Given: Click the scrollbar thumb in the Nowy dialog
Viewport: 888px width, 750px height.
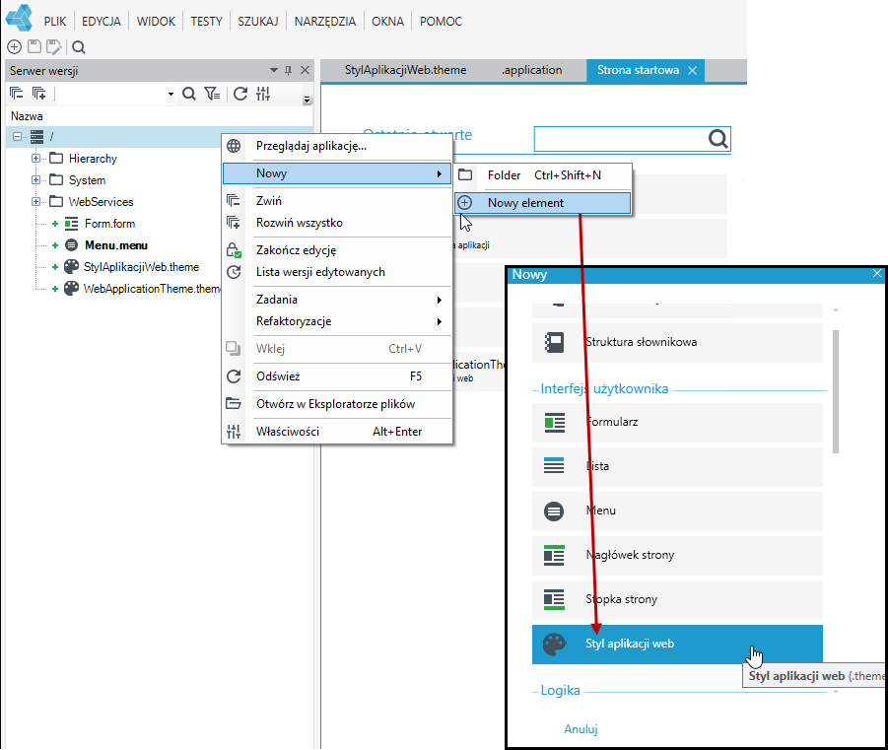Looking at the screenshot, I should [x=836, y=391].
